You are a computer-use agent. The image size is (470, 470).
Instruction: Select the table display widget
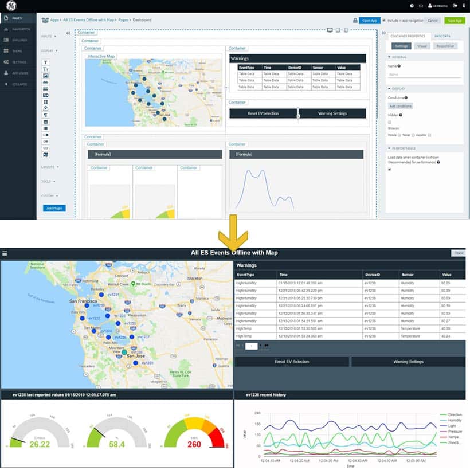[x=45, y=128]
